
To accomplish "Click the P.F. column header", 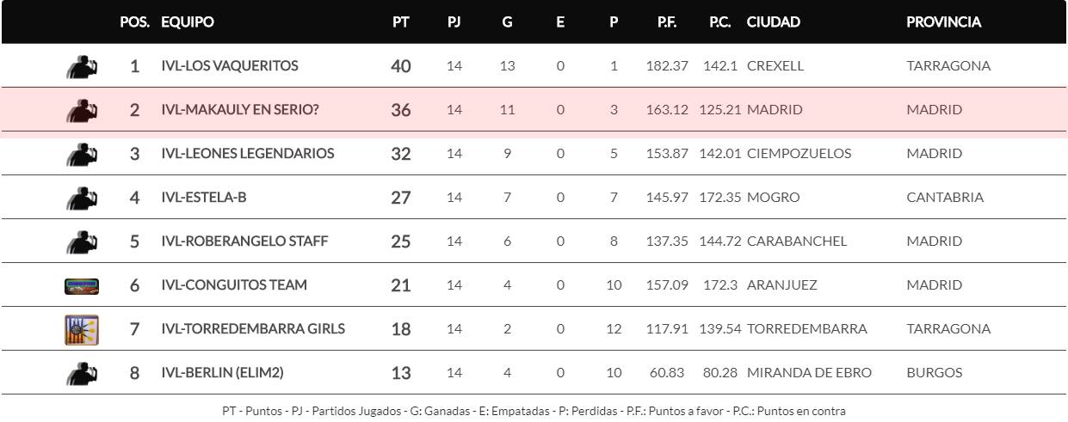I will tap(667, 22).
